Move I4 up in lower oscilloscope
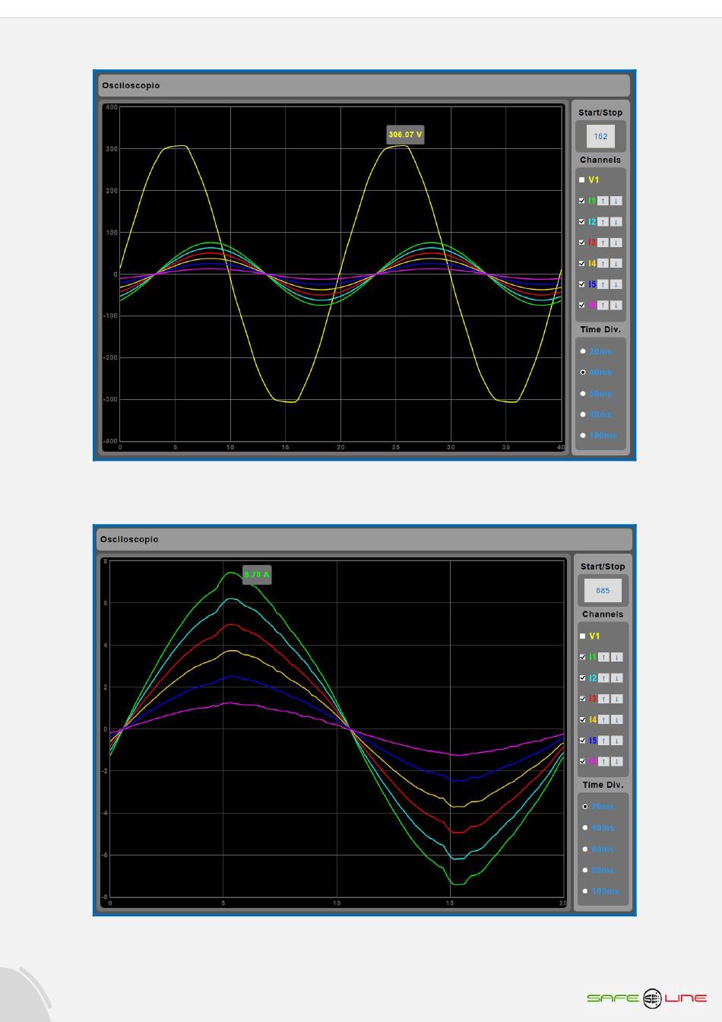The height and width of the screenshot is (1022, 722). pyautogui.click(x=604, y=719)
